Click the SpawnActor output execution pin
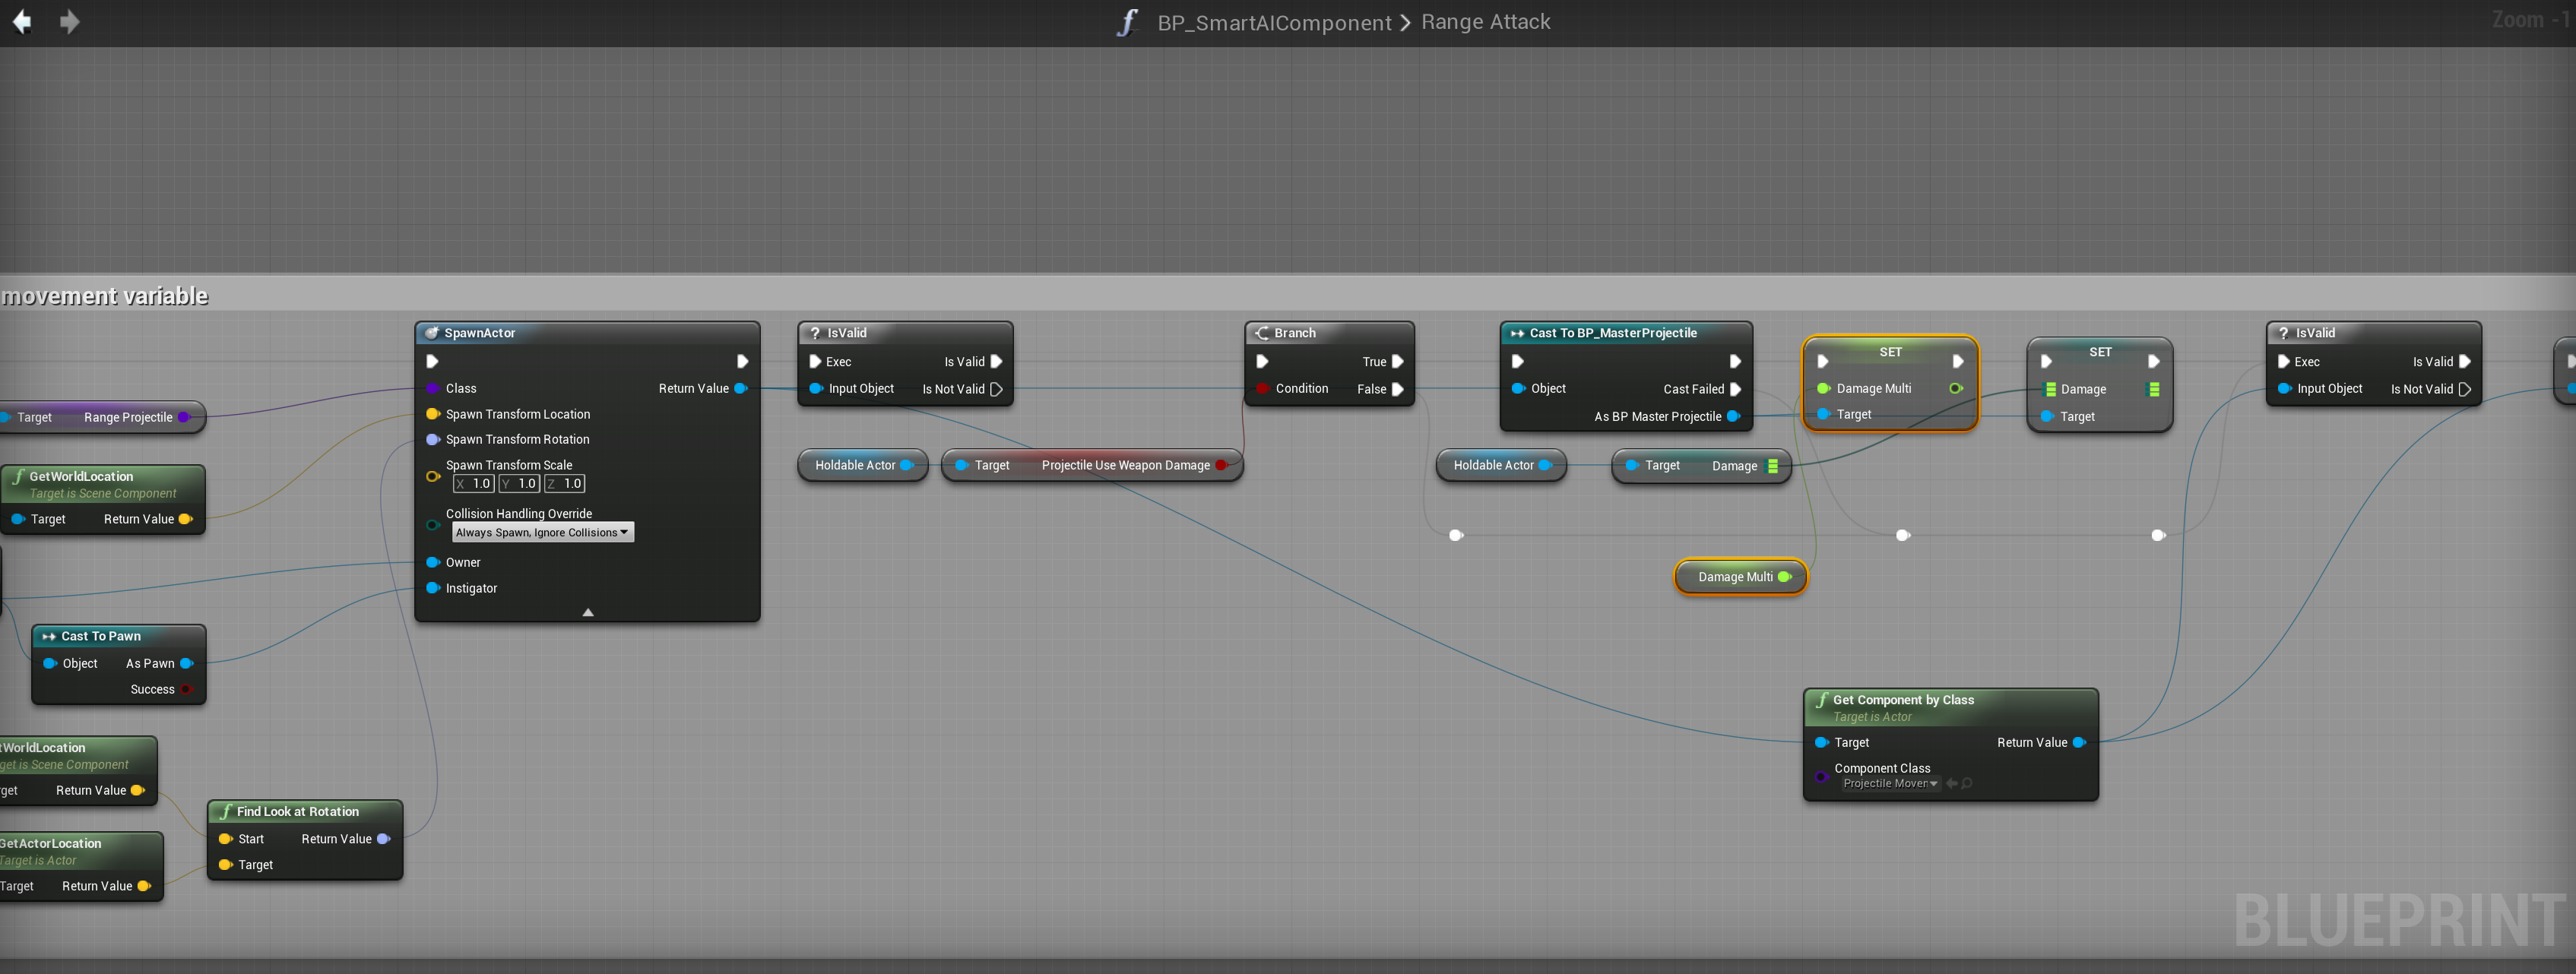This screenshot has height=974, width=2576. (742, 361)
